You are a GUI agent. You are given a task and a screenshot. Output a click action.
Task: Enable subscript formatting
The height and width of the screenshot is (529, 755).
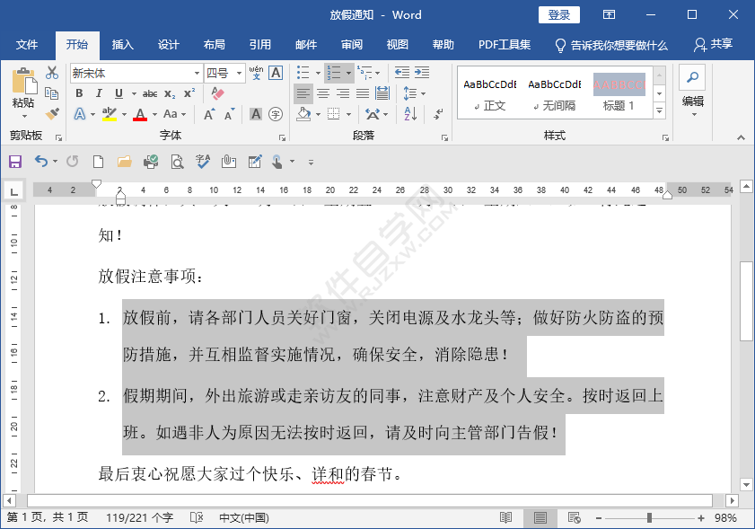[x=168, y=93]
